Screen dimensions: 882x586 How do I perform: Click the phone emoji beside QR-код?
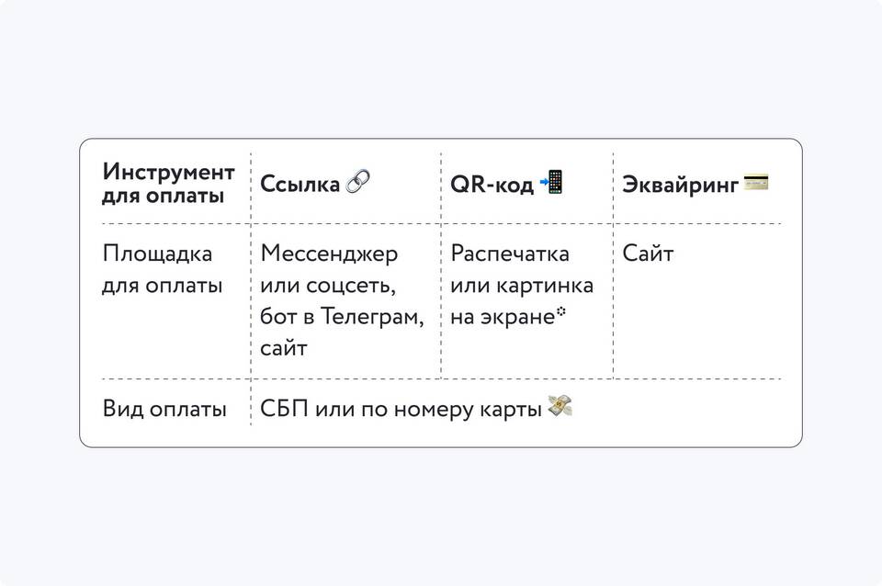point(551,182)
